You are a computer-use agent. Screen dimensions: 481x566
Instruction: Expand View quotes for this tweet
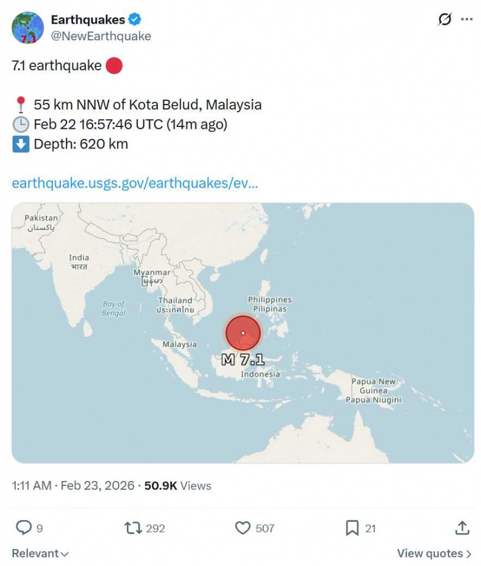(433, 553)
